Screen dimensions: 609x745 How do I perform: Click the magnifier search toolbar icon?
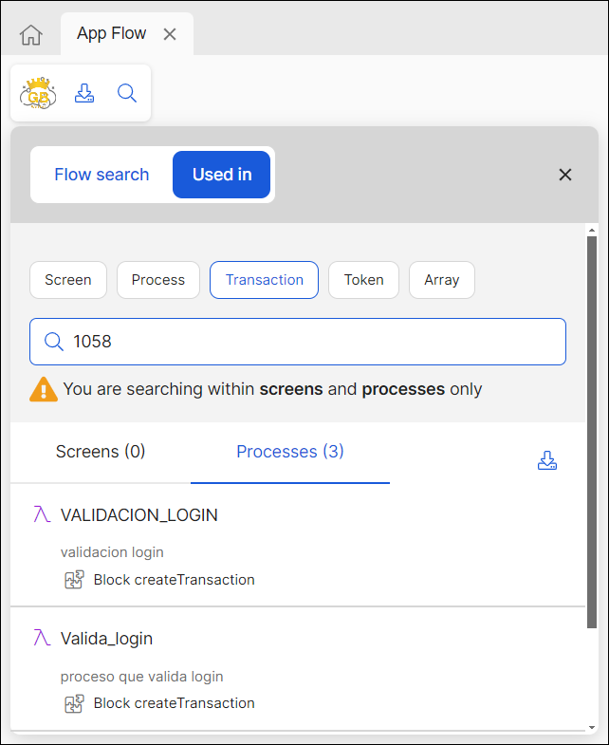[x=127, y=93]
